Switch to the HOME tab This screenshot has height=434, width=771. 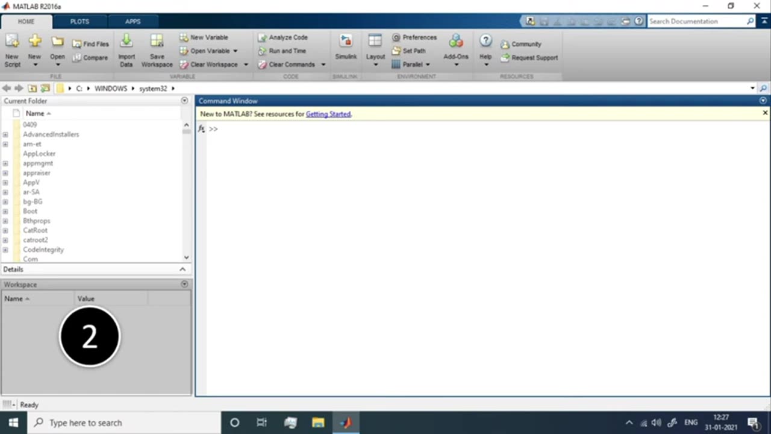pyautogui.click(x=26, y=21)
